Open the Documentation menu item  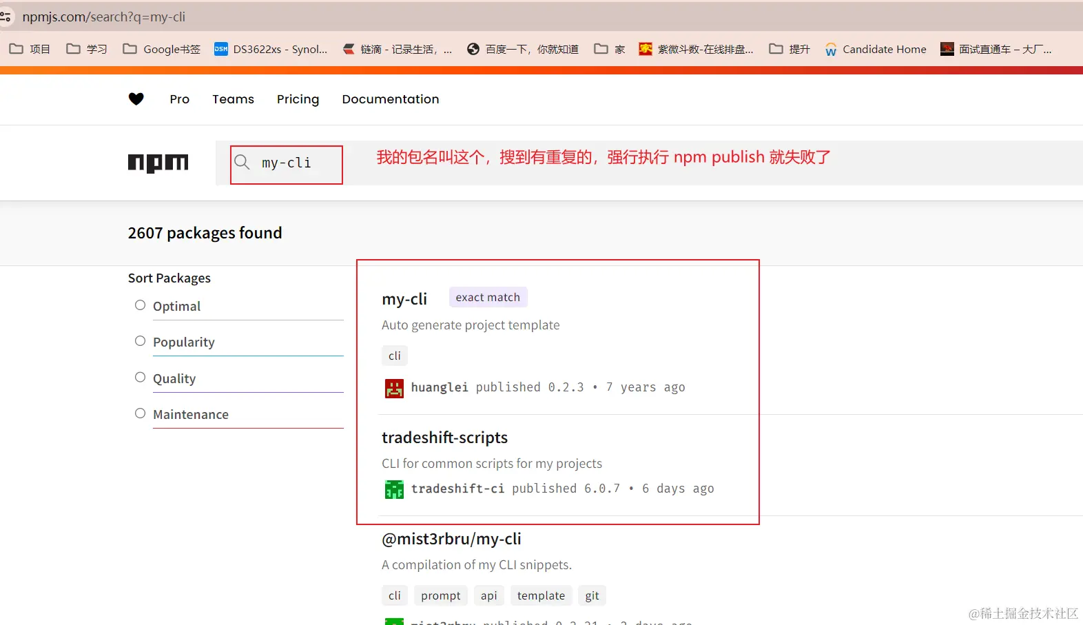(x=391, y=99)
